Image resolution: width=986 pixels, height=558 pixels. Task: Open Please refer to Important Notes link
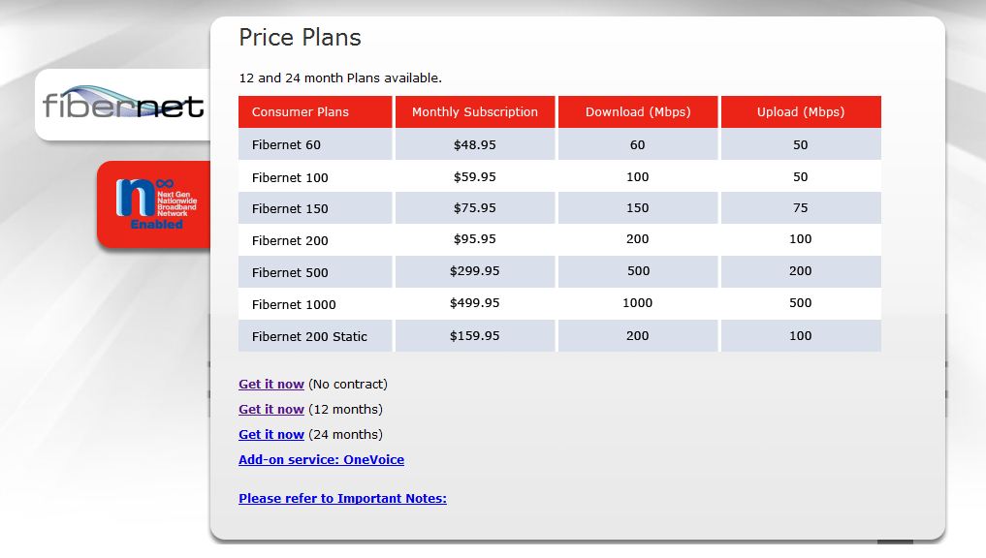(x=342, y=498)
